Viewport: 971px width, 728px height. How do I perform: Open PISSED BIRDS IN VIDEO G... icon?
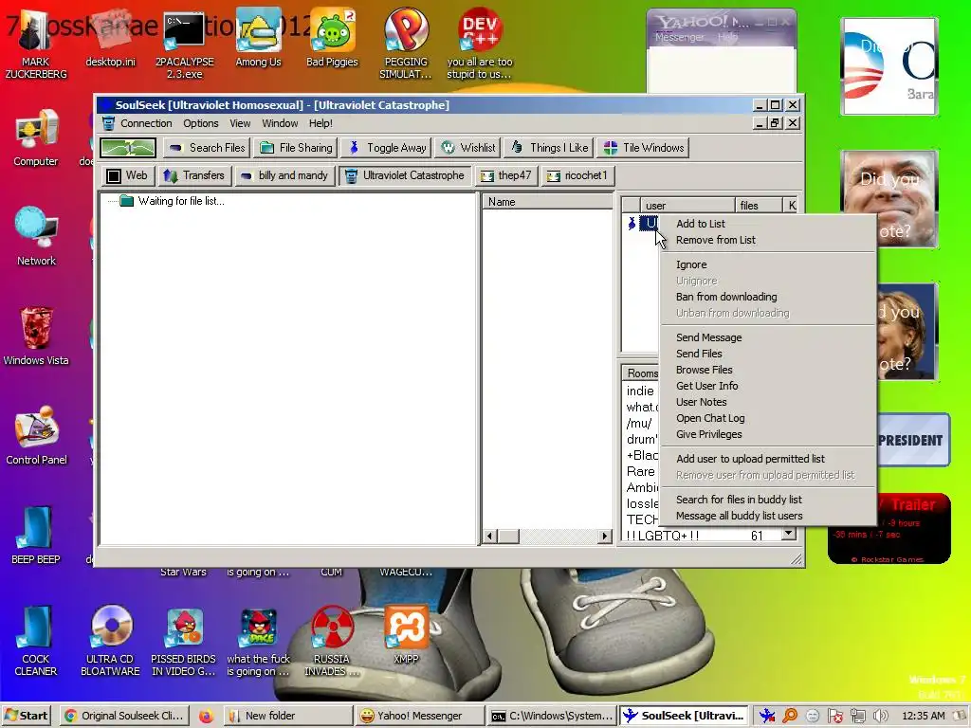pyautogui.click(x=184, y=641)
